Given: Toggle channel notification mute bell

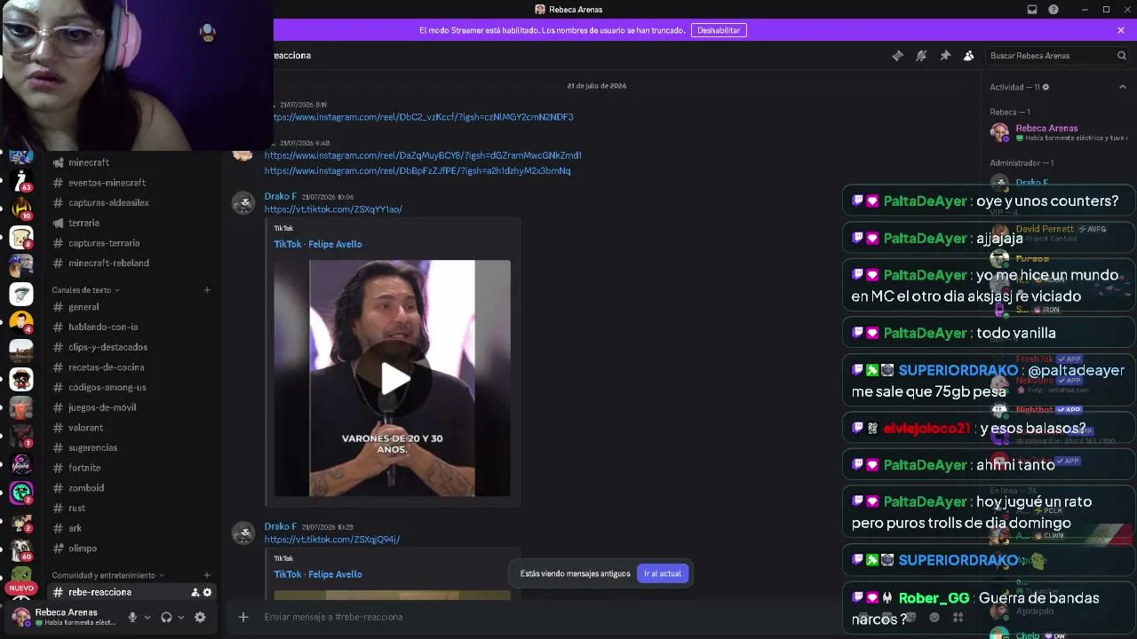Looking at the screenshot, I should tap(921, 55).
